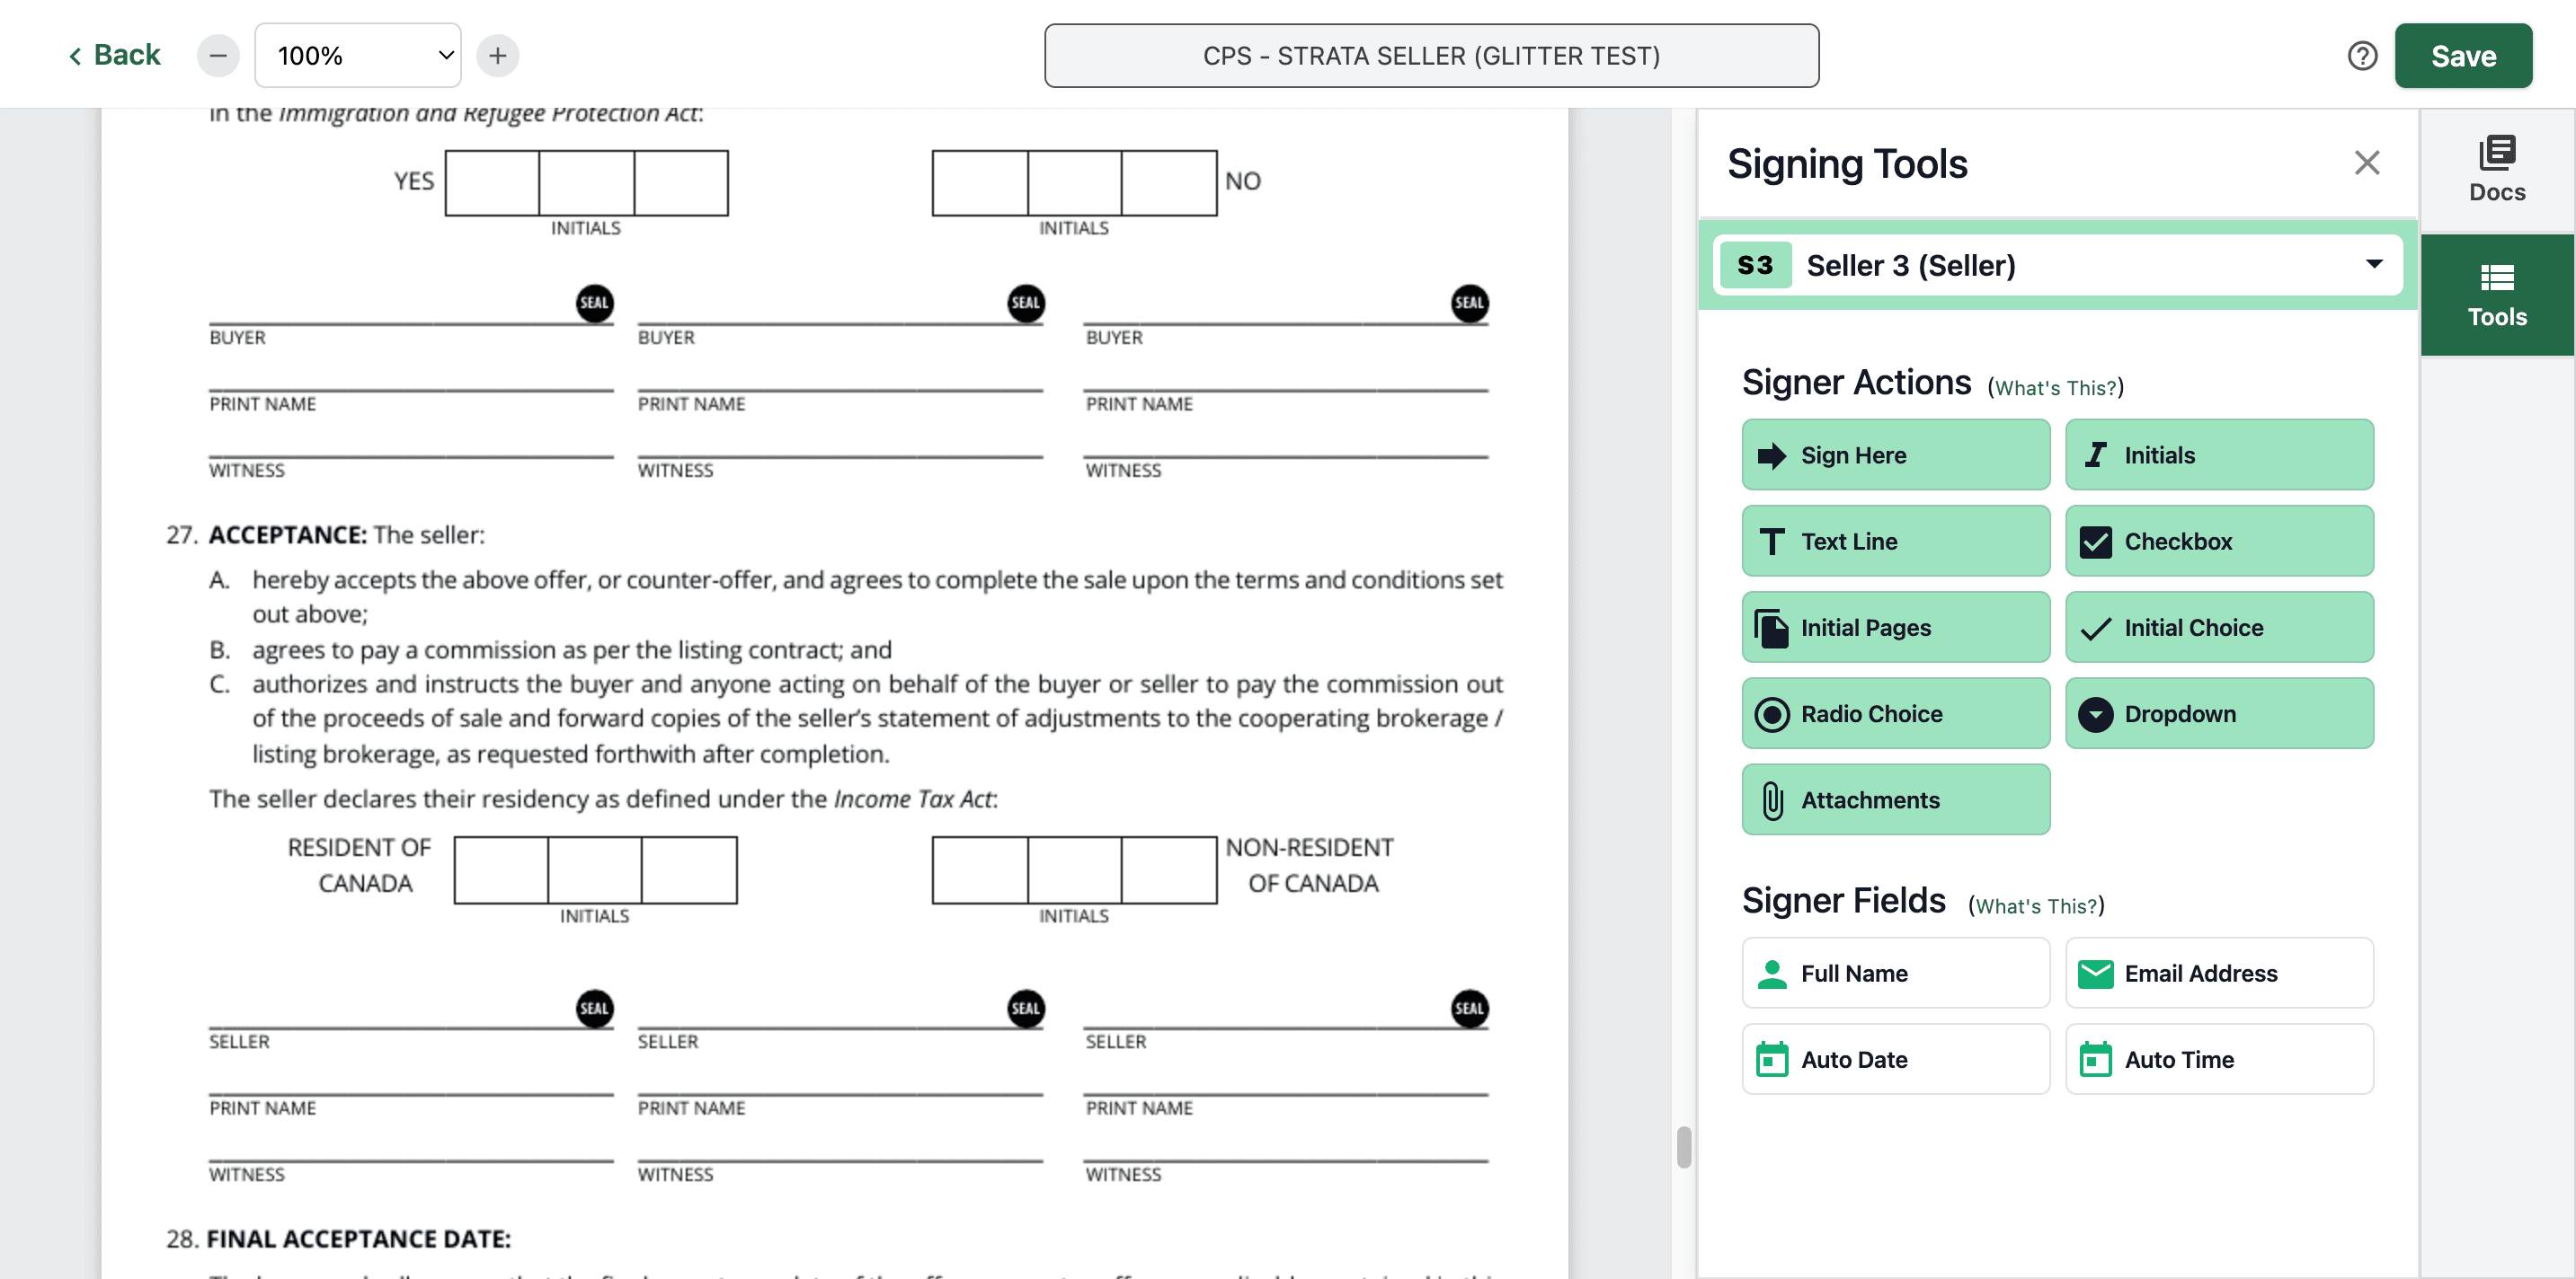
Task: Click the first Non-Resident of Canada initials box
Action: (x=980, y=870)
